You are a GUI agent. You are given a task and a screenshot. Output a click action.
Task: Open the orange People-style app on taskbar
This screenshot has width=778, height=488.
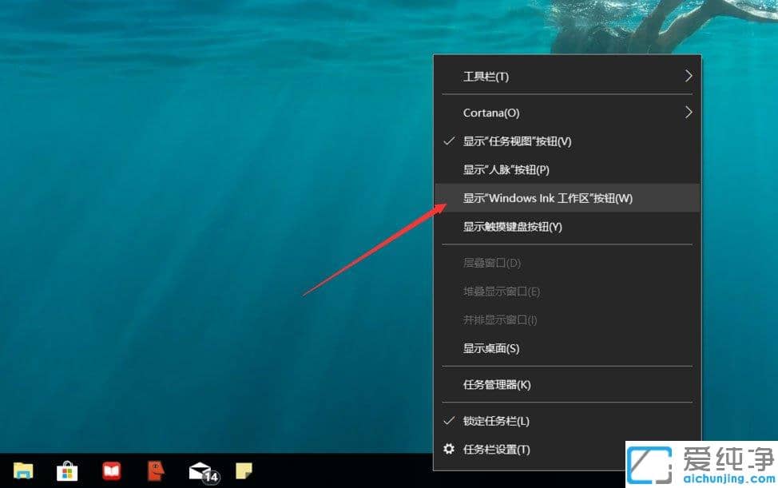[x=154, y=471]
